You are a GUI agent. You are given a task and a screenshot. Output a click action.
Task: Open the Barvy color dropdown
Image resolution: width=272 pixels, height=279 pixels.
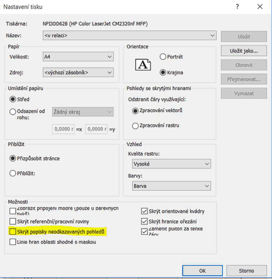(171, 186)
